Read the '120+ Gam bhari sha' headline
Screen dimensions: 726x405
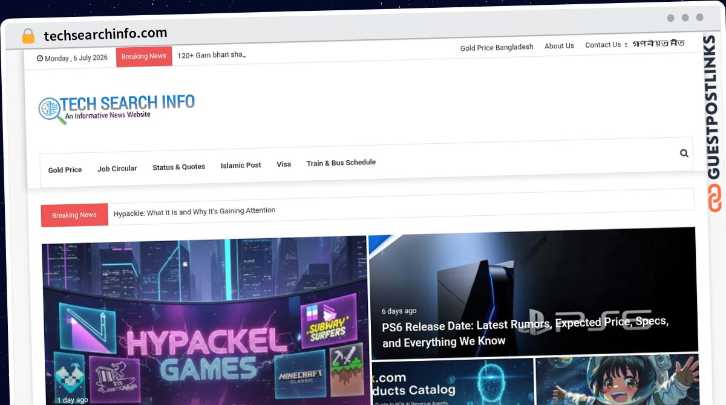pyautogui.click(x=211, y=54)
